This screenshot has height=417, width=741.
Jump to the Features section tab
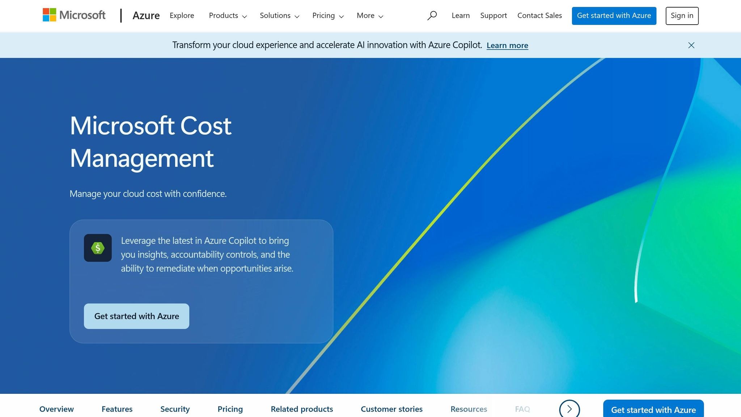click(x=117, y=409)
